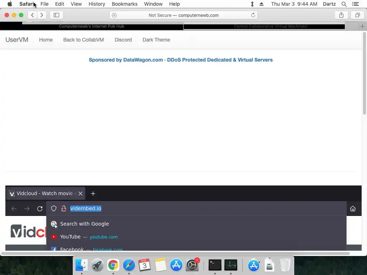Open the Window menu

[153, 4]
